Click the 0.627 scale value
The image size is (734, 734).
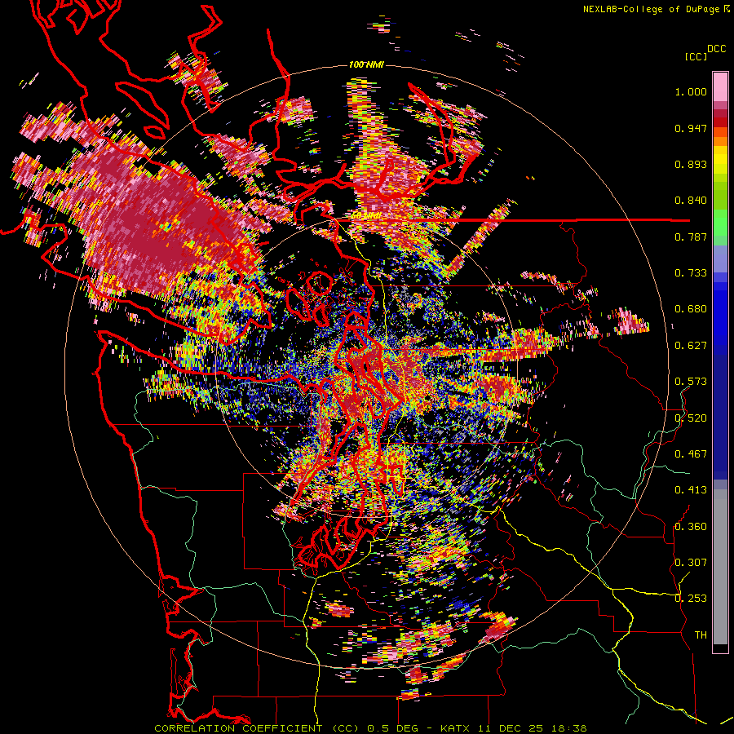pyautogui.click(x=691, y=346)
